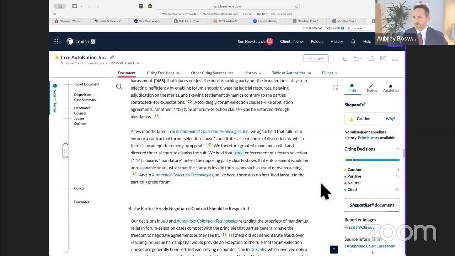Open History in the top navigation
Viewport: 455px width, 256px height.
pyautogui.click(x=337, y=41)
